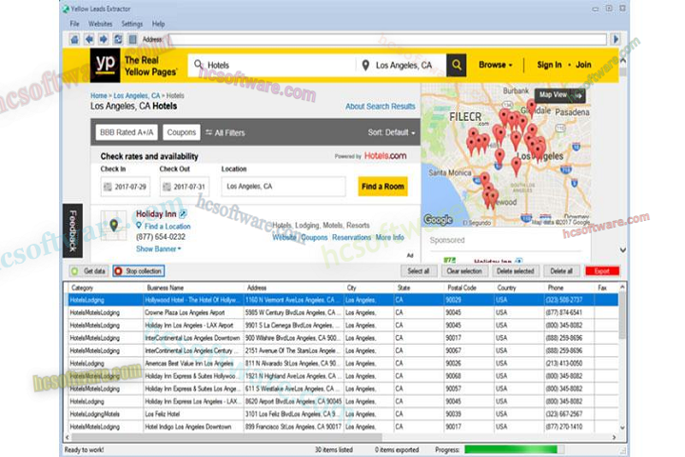Click the results grid horizontal scrollbar
685x457 pixels.
tap(227, 437)
